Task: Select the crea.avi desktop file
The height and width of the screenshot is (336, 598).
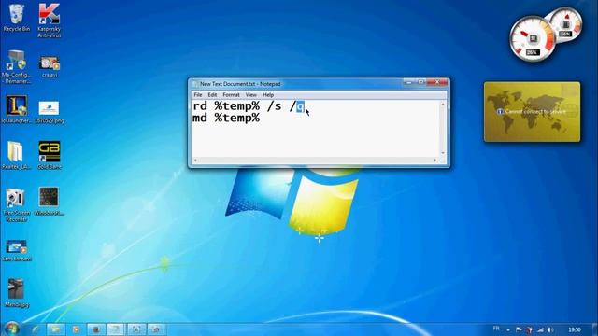Action: (x=50, y=66)
